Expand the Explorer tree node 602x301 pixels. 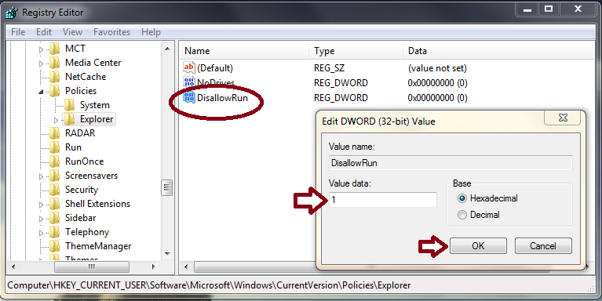pos(56,120)
